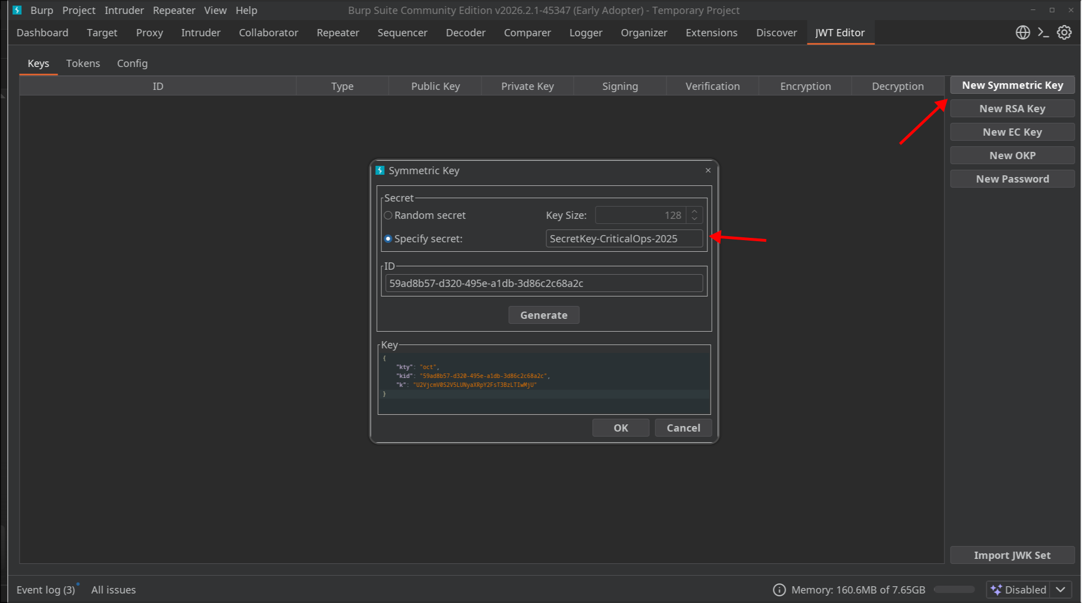This screenshot has width=1082, height=603.
Task: Click the ID column header
Action: point(158,86)
